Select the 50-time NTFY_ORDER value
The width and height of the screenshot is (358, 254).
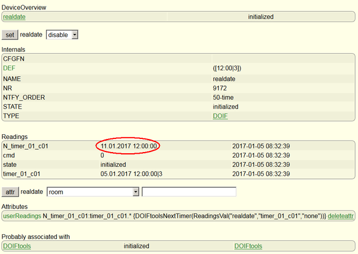tap(225, 97)
